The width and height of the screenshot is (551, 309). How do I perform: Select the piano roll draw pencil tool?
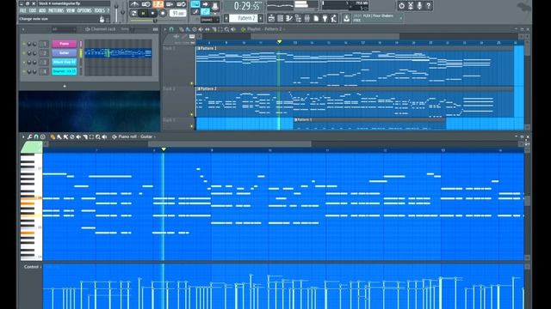click(53, 137)
